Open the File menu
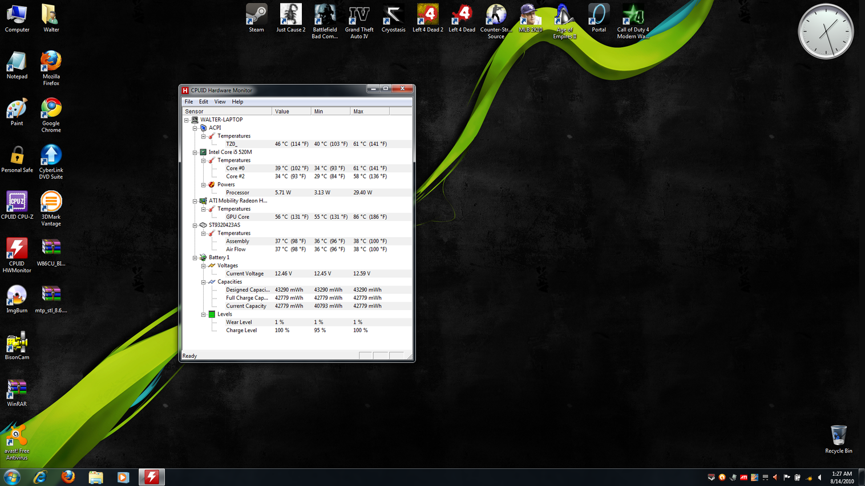Image resolution: width=865 pixels, height=486 pixels. click(188, 102)
